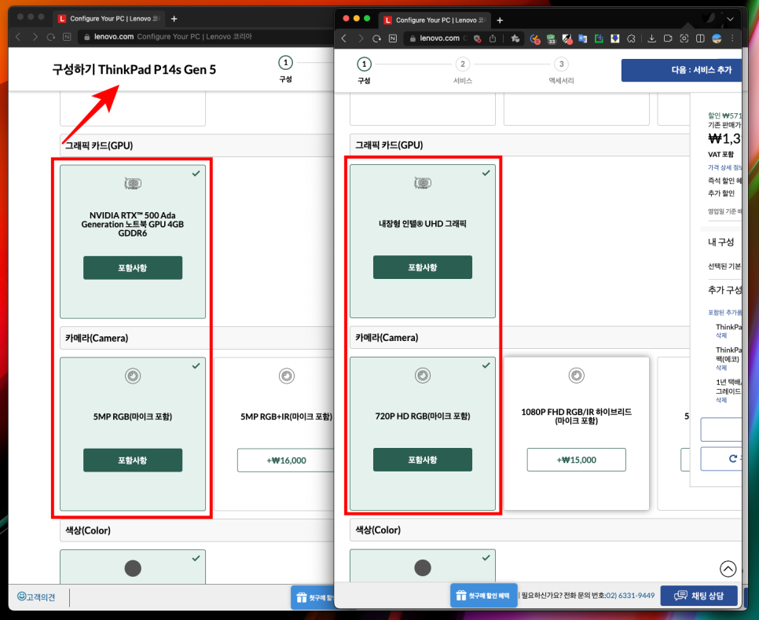Open new tab in the right browser window
This screenshot has height=620, width=759.
500,20
